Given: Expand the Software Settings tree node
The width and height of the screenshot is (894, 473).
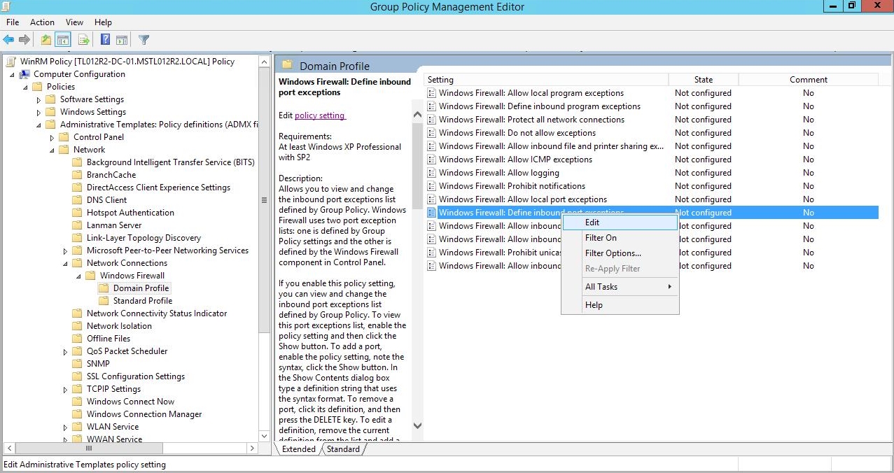Looking at the screenshot, I should click(39, 100).
